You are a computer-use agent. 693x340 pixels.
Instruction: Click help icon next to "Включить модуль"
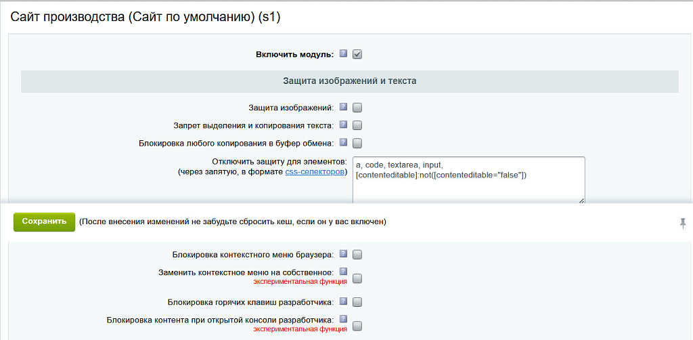click(x=343, y=54)
